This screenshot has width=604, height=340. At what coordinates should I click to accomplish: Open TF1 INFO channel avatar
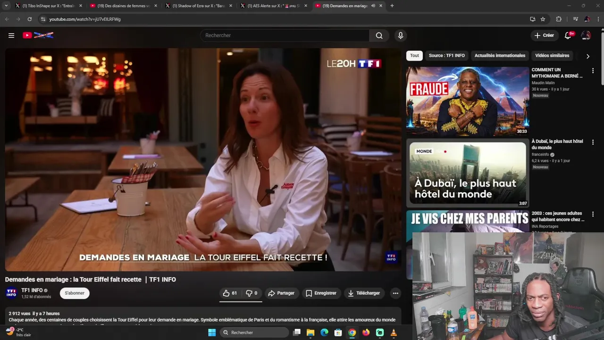11,293
